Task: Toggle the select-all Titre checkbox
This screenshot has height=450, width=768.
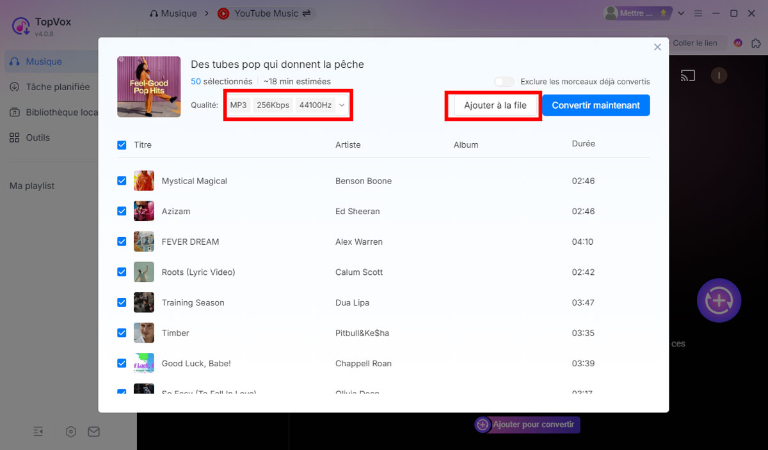Action: click(122, 145)
